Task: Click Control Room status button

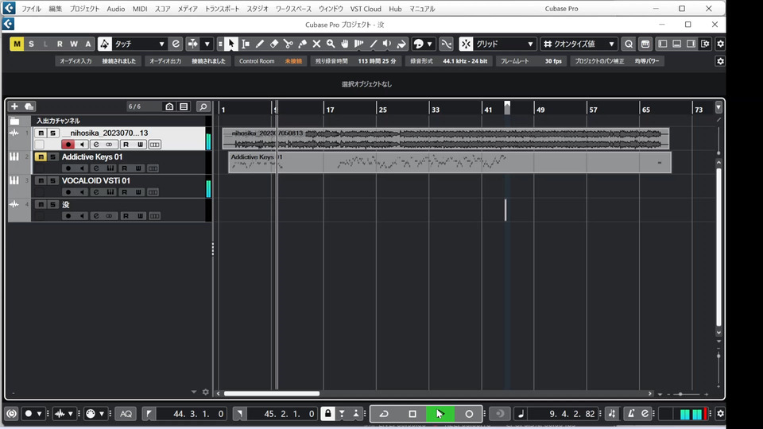Action: [270, 61]
